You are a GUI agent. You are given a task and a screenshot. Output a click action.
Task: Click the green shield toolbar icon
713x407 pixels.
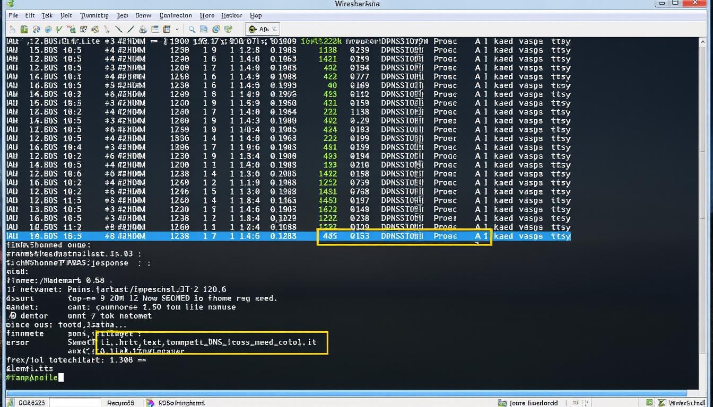coord(228,29)
